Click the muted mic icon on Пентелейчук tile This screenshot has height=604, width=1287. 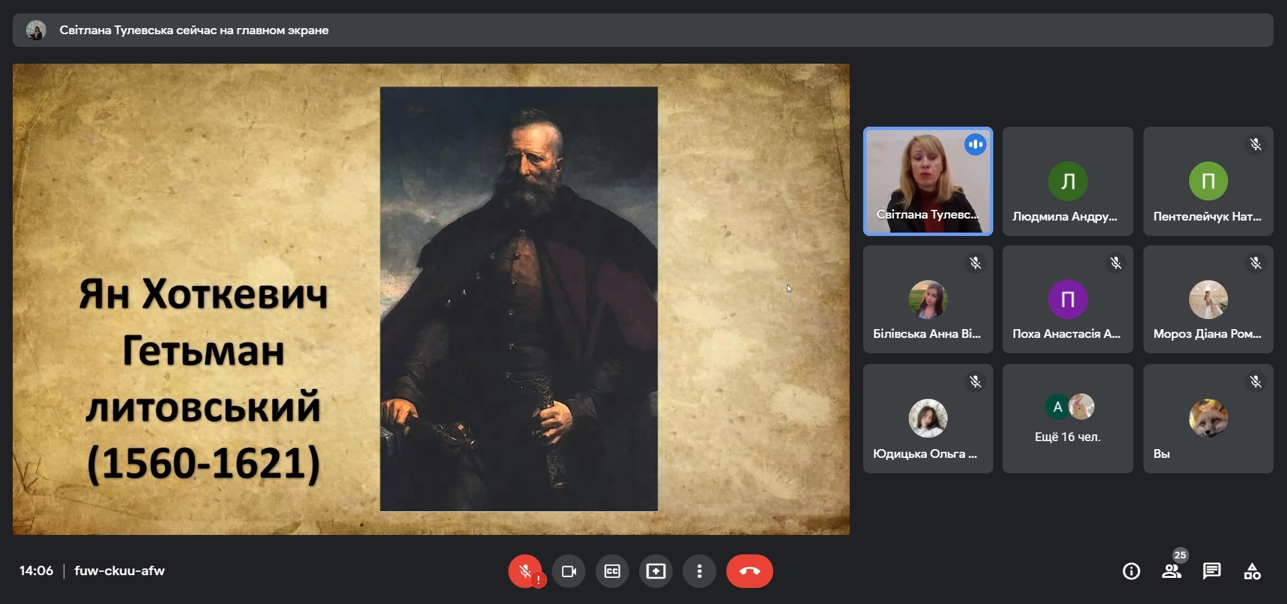(1255, 145)
